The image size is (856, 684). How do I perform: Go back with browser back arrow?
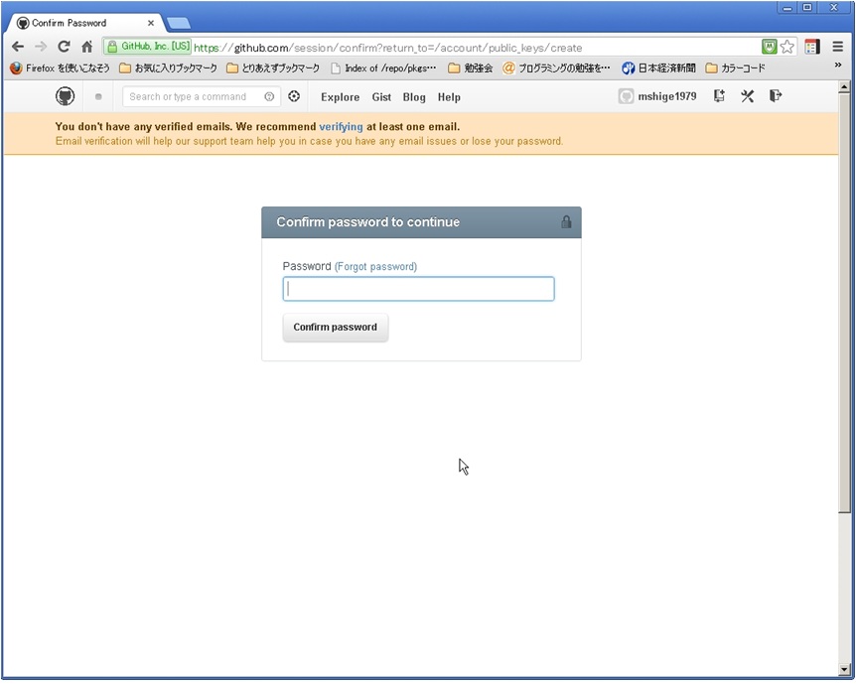point(18,47)
